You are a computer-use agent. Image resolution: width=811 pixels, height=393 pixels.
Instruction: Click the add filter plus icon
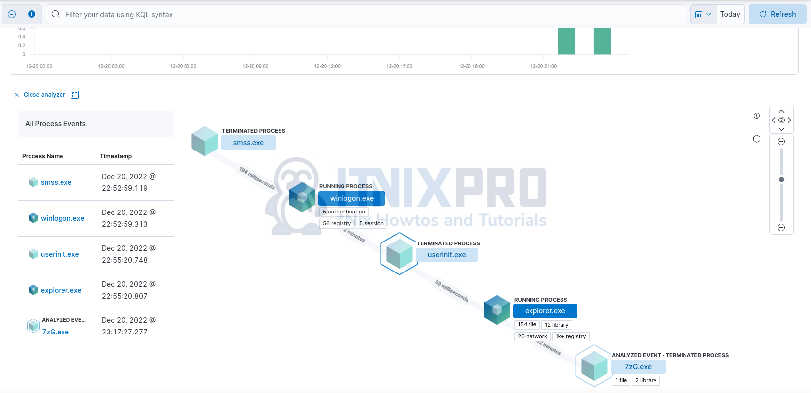(31, 14)
